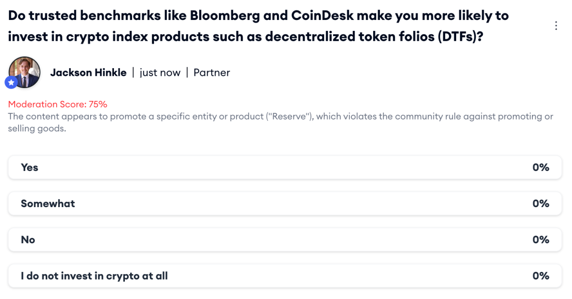
Task: Click the 0% next to the Yes option
Action: point(541,167)
